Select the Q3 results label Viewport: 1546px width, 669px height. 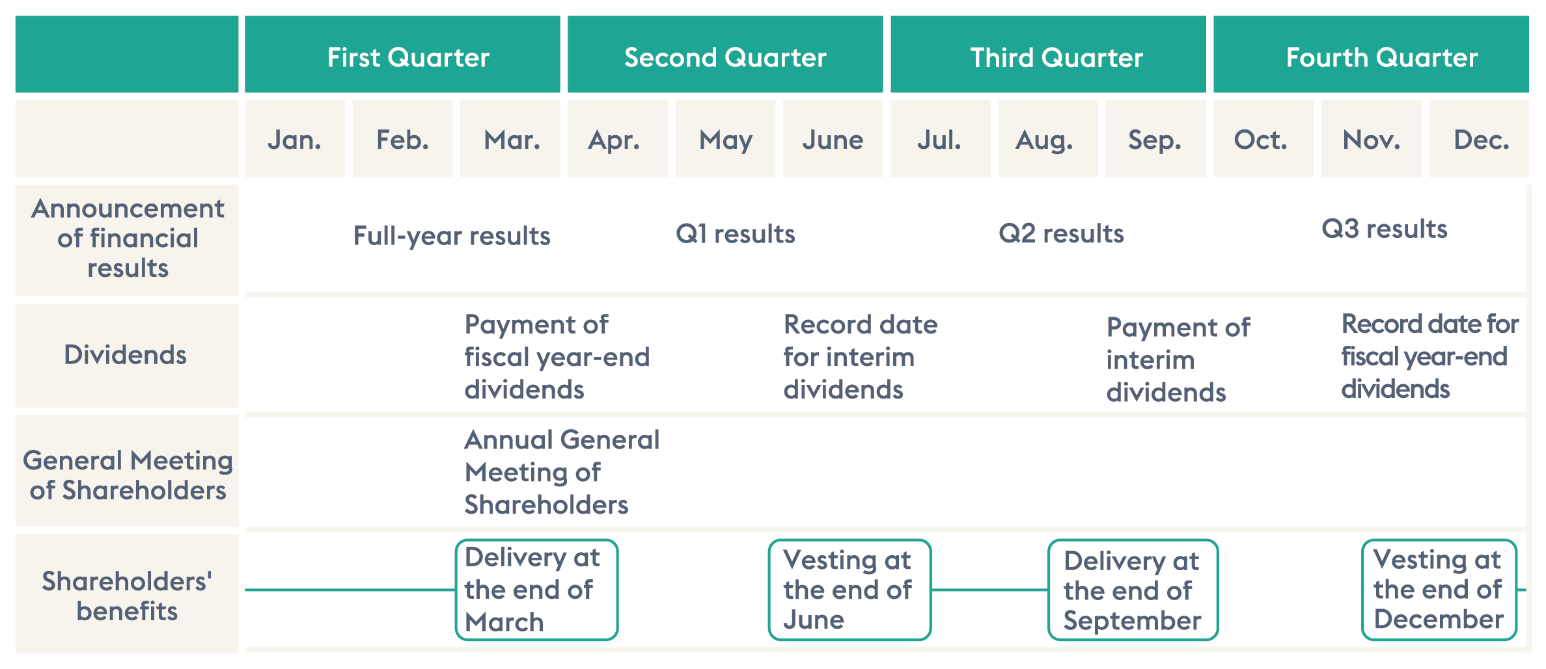click(1385, 229)
